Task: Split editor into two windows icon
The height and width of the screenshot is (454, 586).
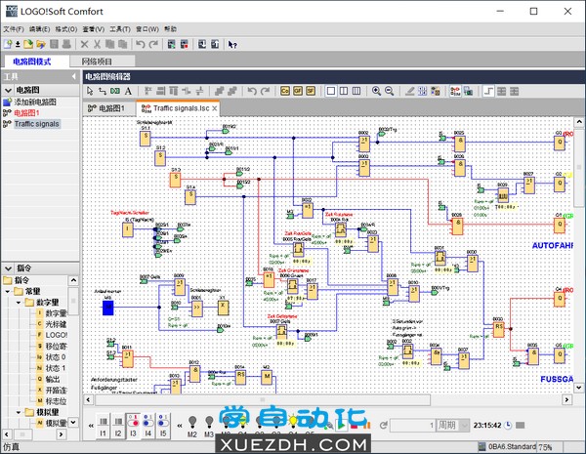Action: (x=344, y=91)
